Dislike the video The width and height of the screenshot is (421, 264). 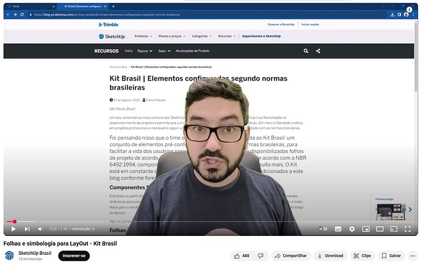tap(261, 255)
